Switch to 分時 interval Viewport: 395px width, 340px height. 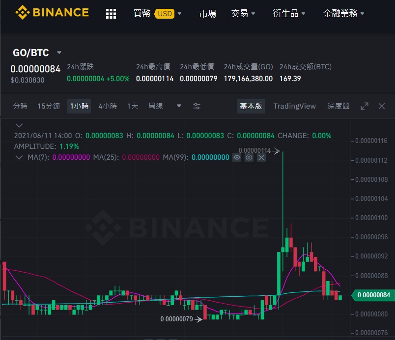[x=20, y=106]
